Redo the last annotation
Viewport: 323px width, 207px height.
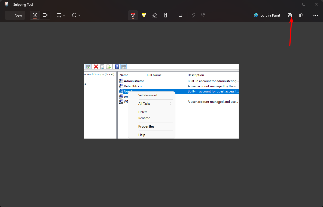point(203,15)
